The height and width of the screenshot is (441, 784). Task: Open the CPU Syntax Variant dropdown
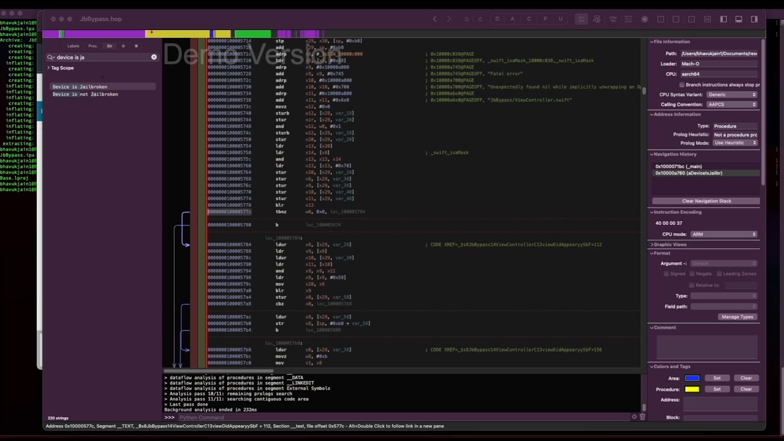pos(733,94)
